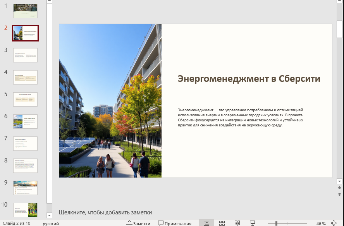This screenshot has height=226, width=344.
Task: Click the zoom in plus button
Action: tap(310, 223)
